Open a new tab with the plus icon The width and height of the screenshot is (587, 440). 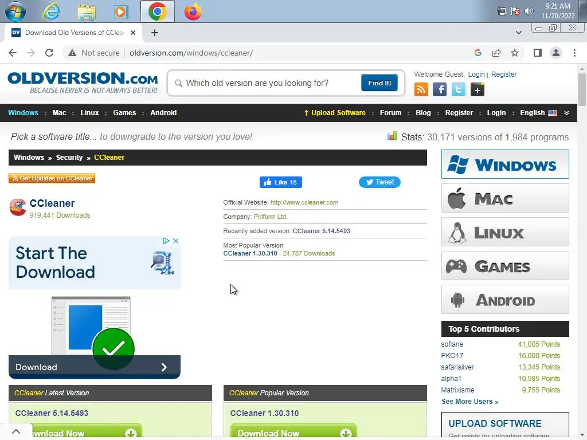pyautogui.click(x=155, y=33)
